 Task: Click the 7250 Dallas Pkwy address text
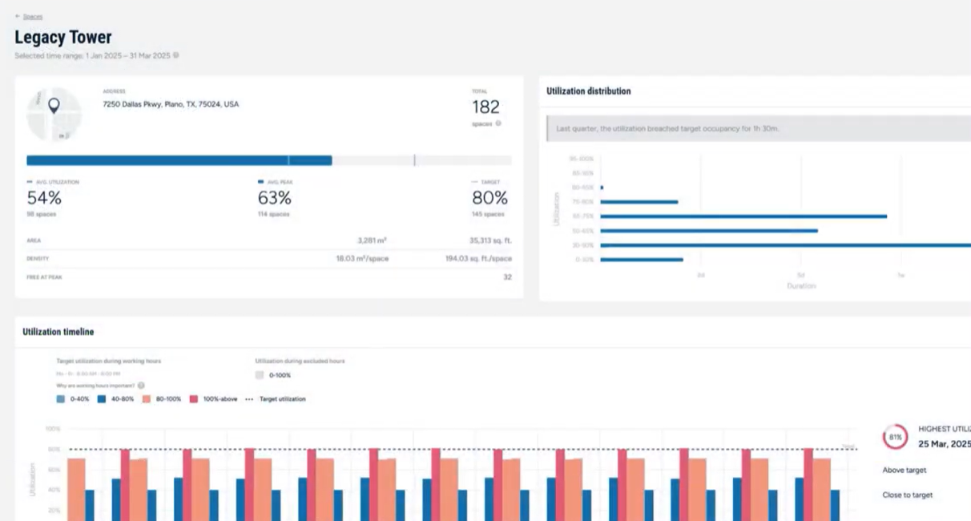(170, 104)
